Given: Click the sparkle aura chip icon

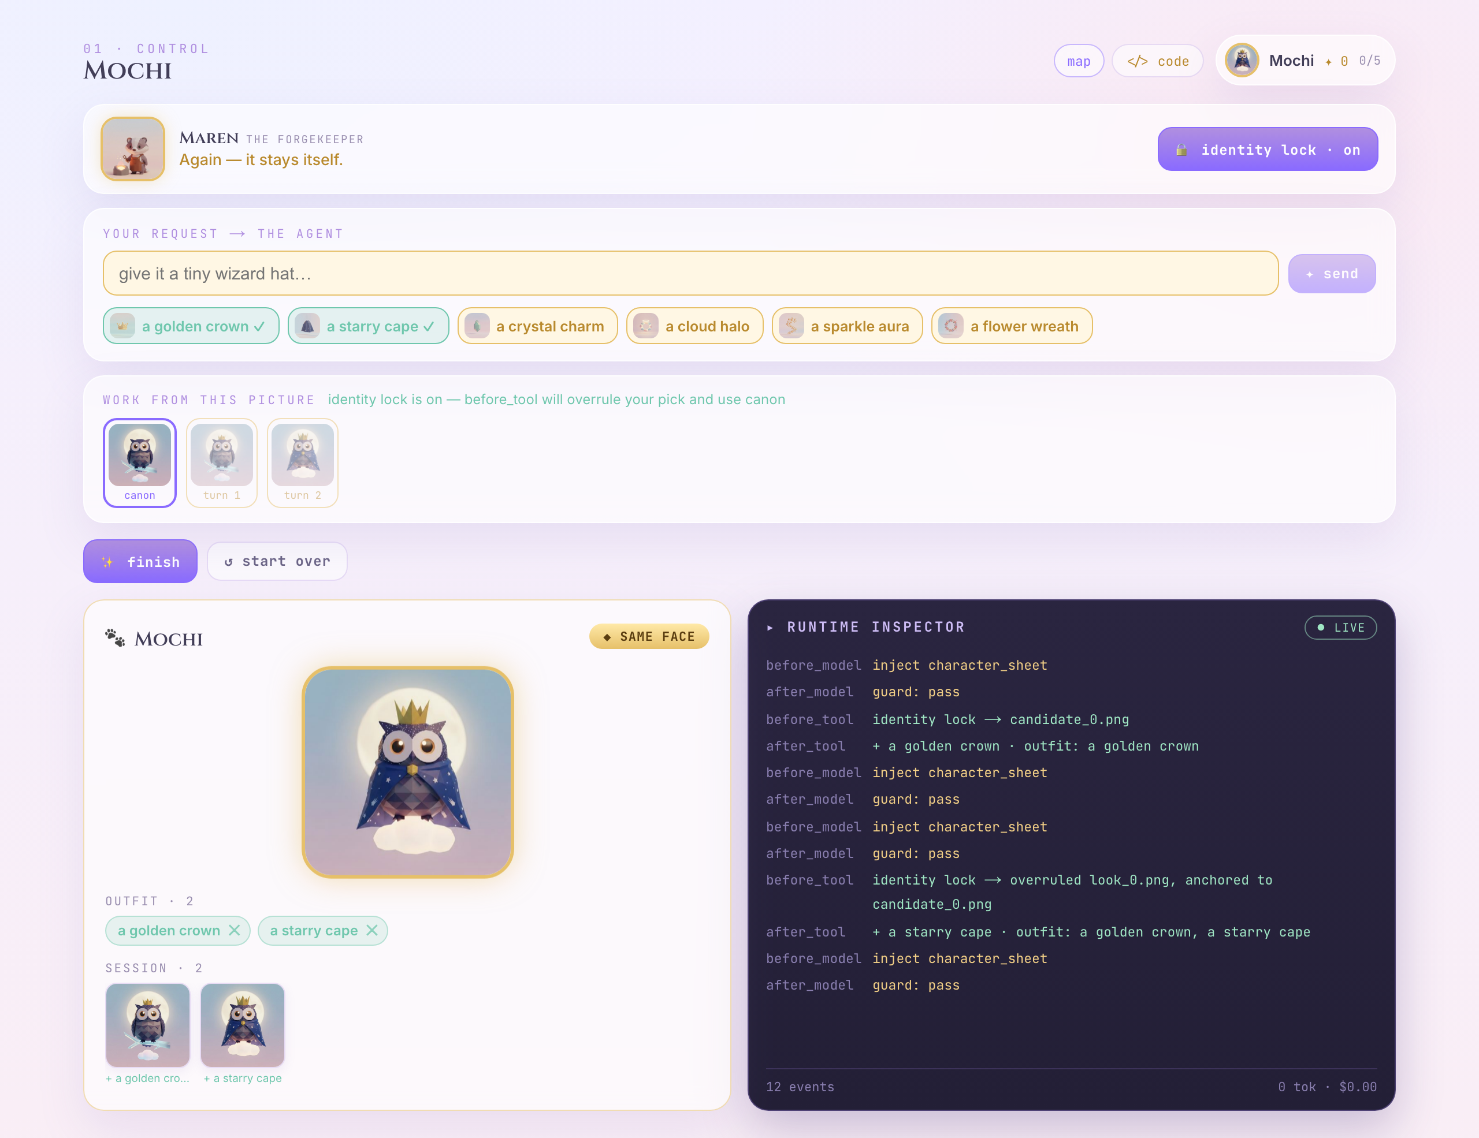Looking at the screenshot, I should pyautogui.click(x=791, y=326).
